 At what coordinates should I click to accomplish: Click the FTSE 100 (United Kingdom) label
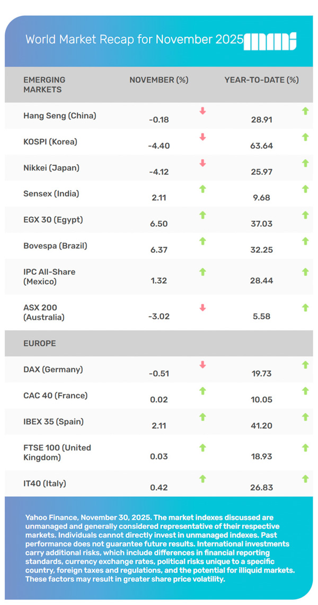(x=57, y=452)
